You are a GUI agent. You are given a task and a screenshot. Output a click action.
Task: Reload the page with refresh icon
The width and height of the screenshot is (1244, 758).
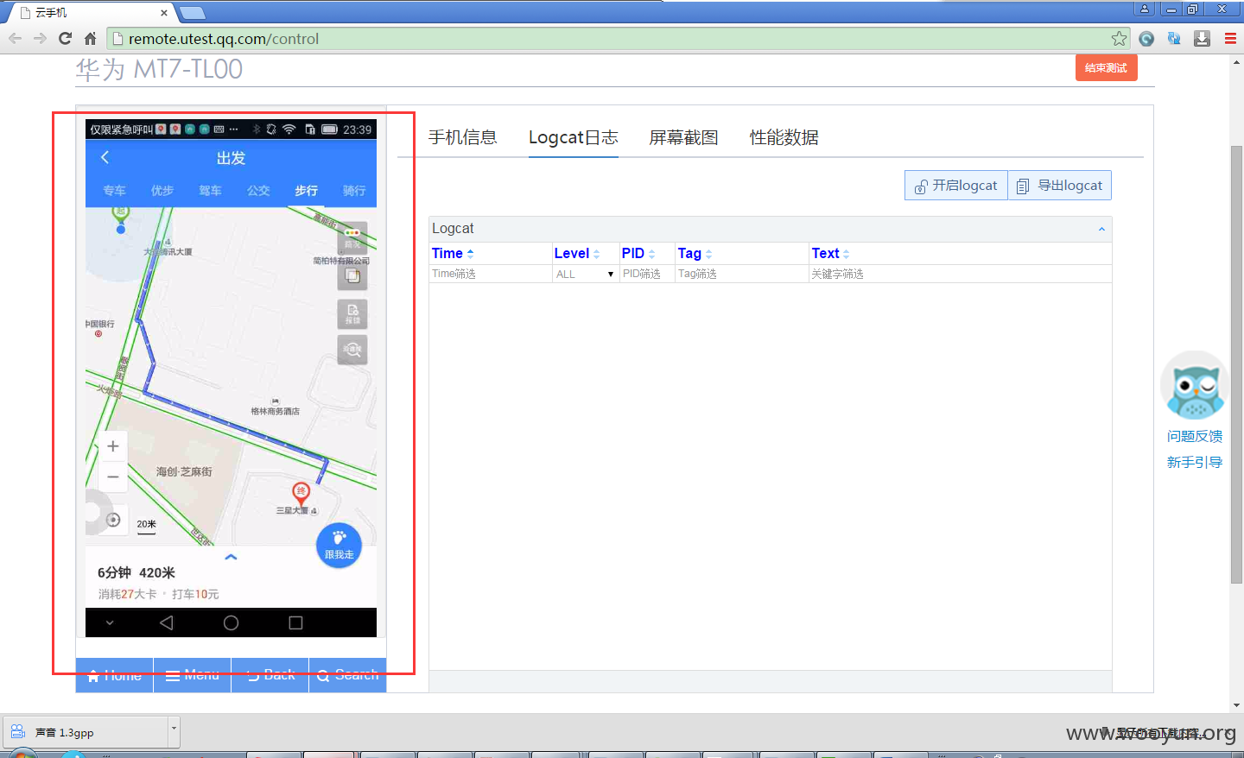65,38
